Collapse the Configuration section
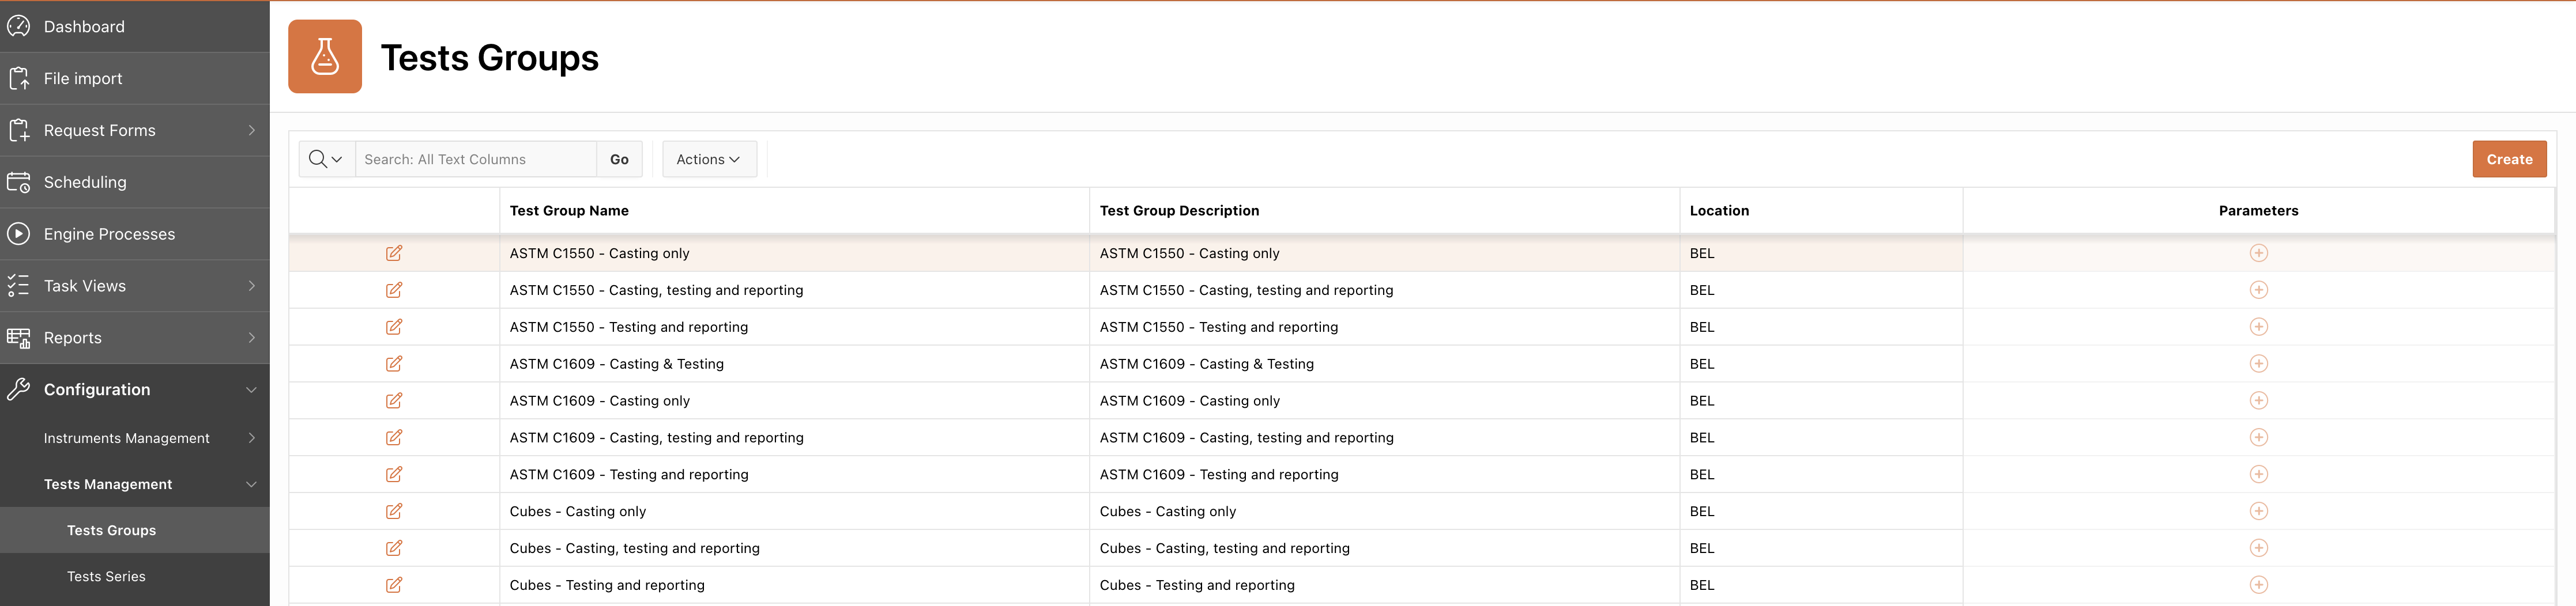The image size is (2576, 606). coord(251,391)
